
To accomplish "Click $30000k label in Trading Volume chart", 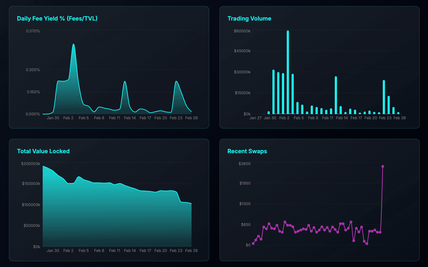I will point(242,72).
